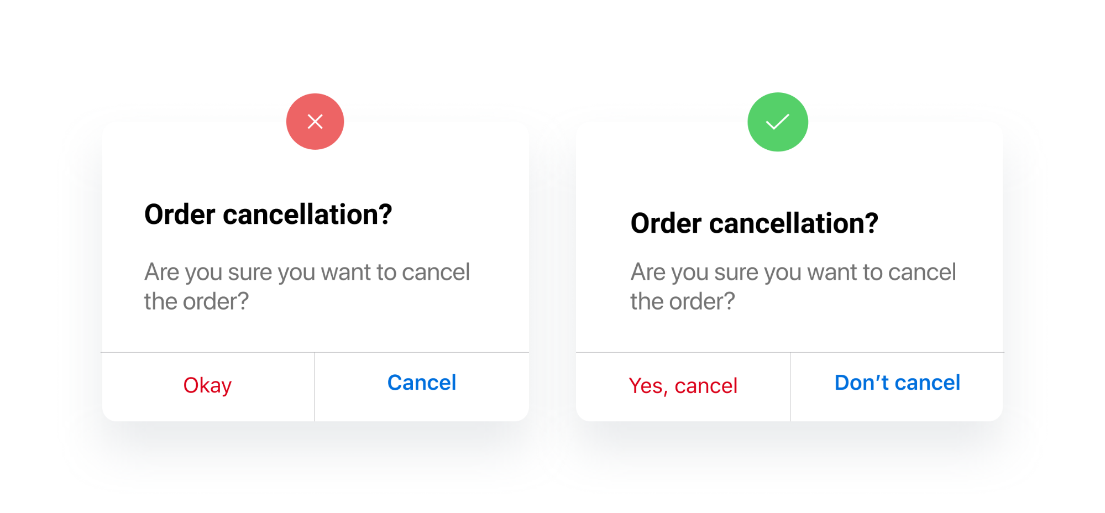Viewport: 1105px width, 513px height.
Task: Confirm with the Yes, cancel button
Action: click(683, 386)
